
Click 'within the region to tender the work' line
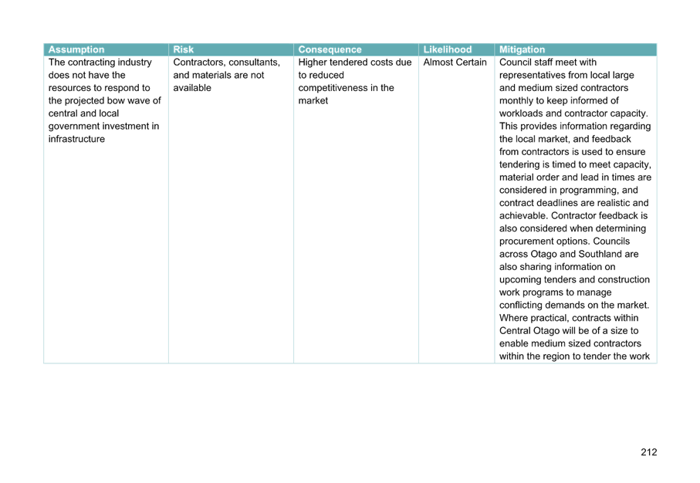coord(574,356)
